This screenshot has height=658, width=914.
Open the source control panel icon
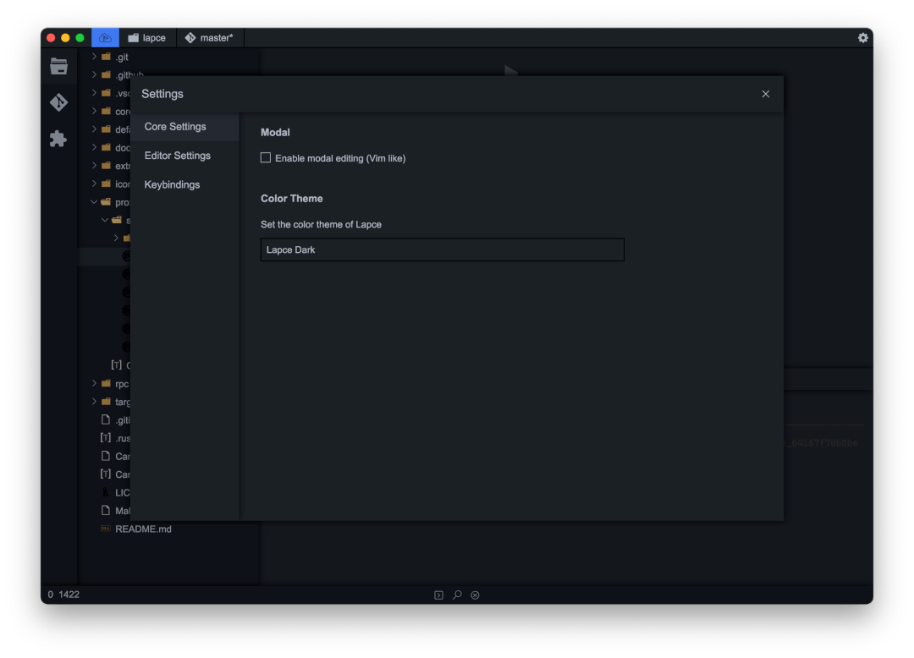pyautogui.click(x=58, y=101)
